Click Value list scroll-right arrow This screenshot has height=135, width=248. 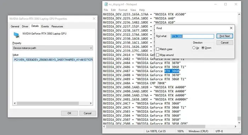91,103
